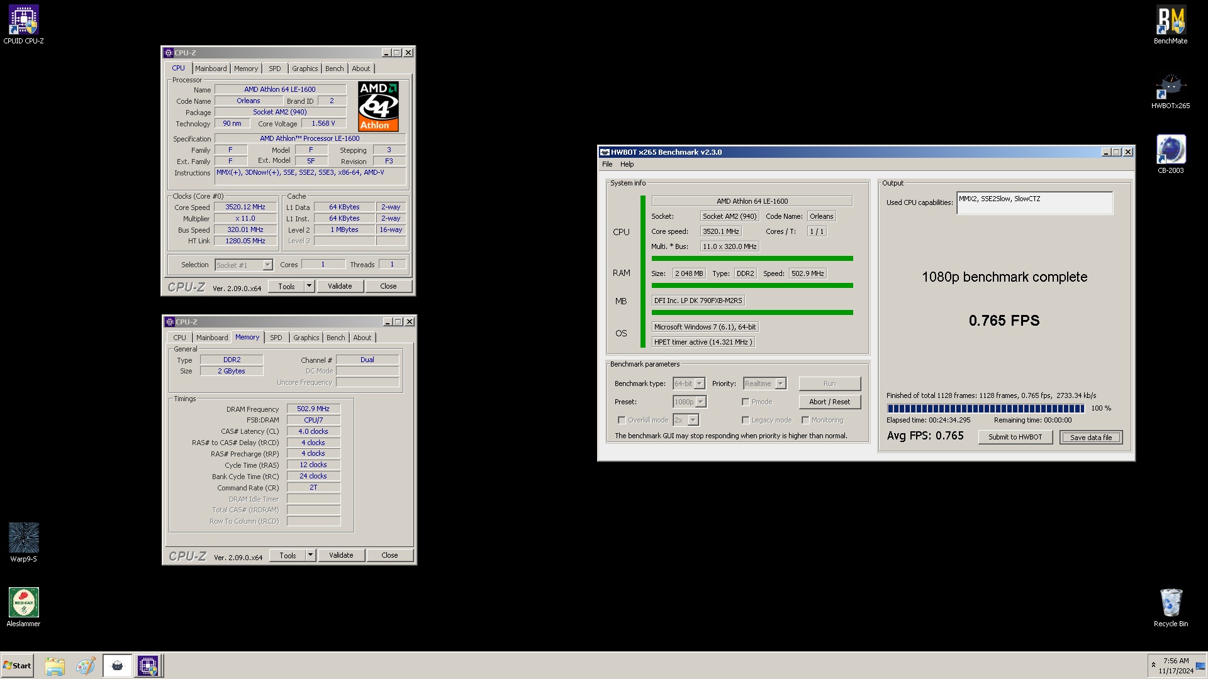
Task: Toggle the Legacy mode checkbox
Action: (x=746, y=420)
